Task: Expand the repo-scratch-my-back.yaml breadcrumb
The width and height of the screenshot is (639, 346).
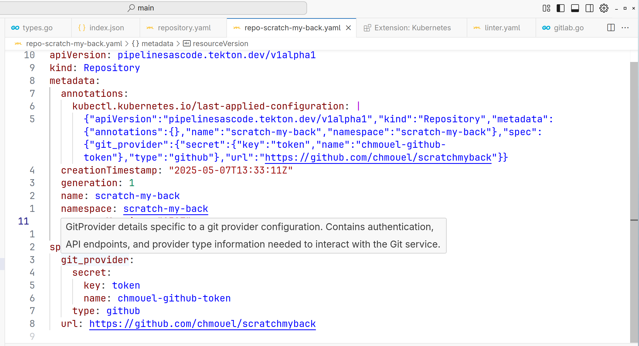Action: (x=74, y=43)
